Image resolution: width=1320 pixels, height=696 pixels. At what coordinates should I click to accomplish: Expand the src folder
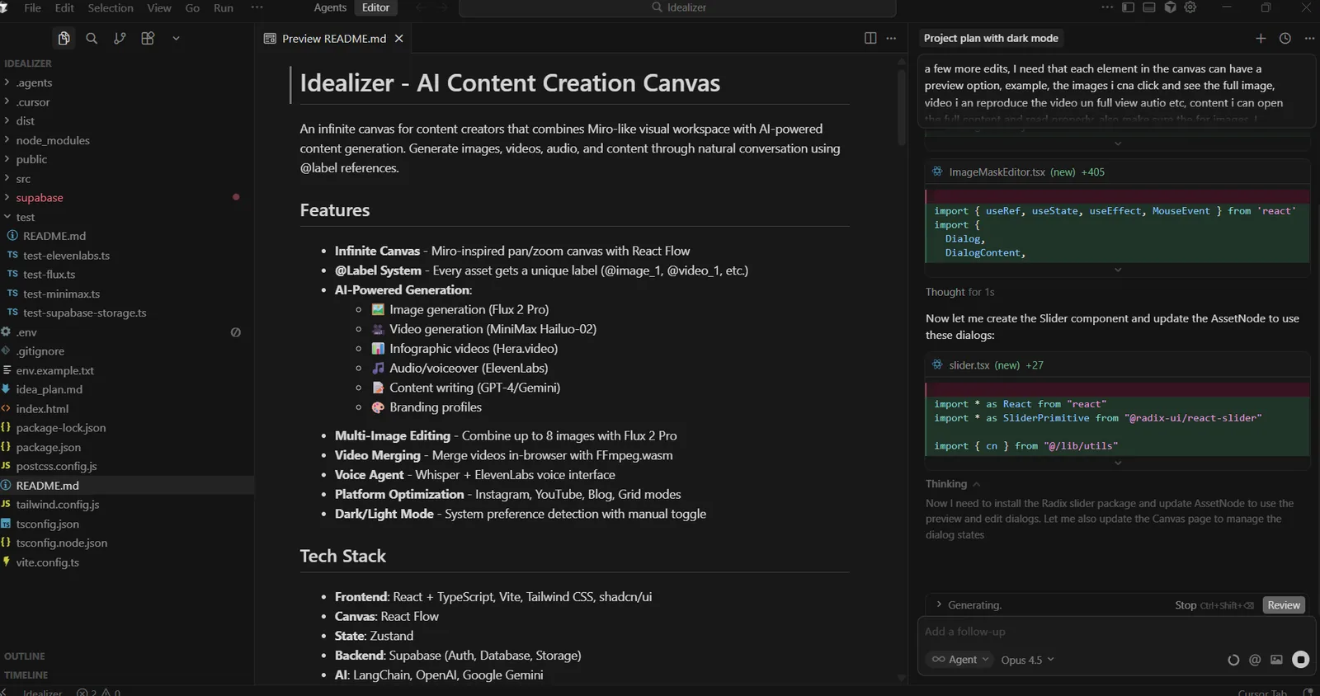[23, 179]
